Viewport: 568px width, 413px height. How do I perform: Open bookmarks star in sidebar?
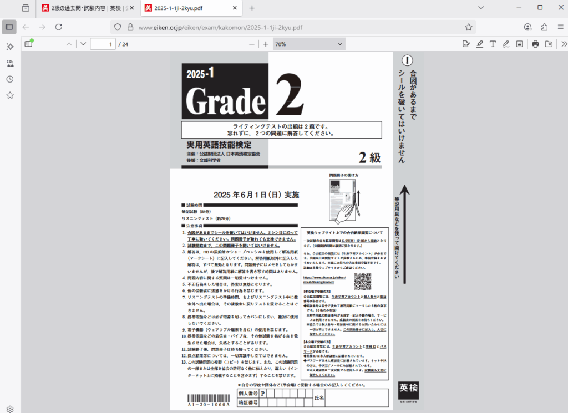[x=10, y=95]
